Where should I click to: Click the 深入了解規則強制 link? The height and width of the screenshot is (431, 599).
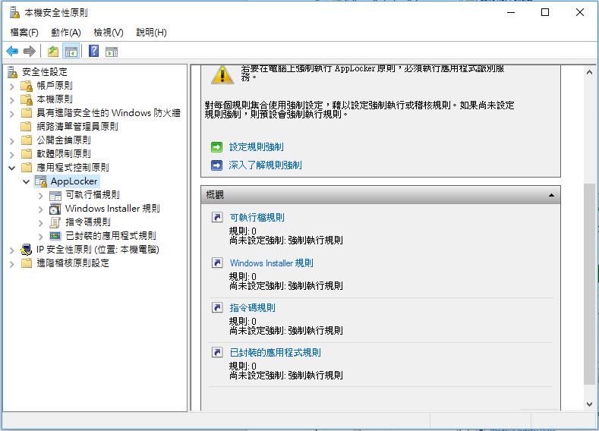(265, 165)
